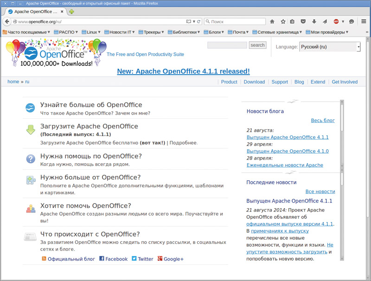371x281 pixels.
Task: Save page to Pocket icon
Action: coord(303,21)
